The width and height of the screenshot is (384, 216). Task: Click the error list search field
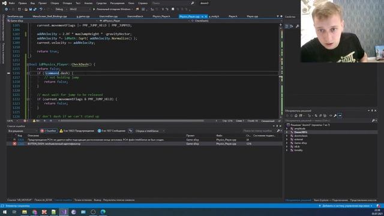click(x=260, y=131)
